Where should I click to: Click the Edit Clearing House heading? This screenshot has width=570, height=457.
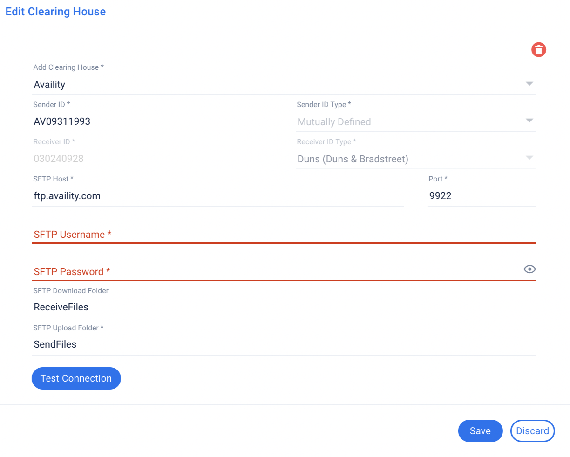[x=55, y=12]
